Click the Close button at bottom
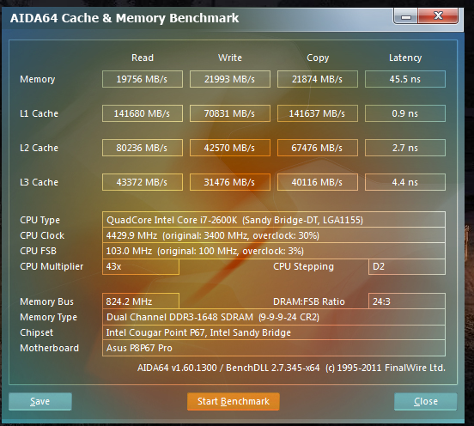The image size is (474, 426). pos(425,401)
